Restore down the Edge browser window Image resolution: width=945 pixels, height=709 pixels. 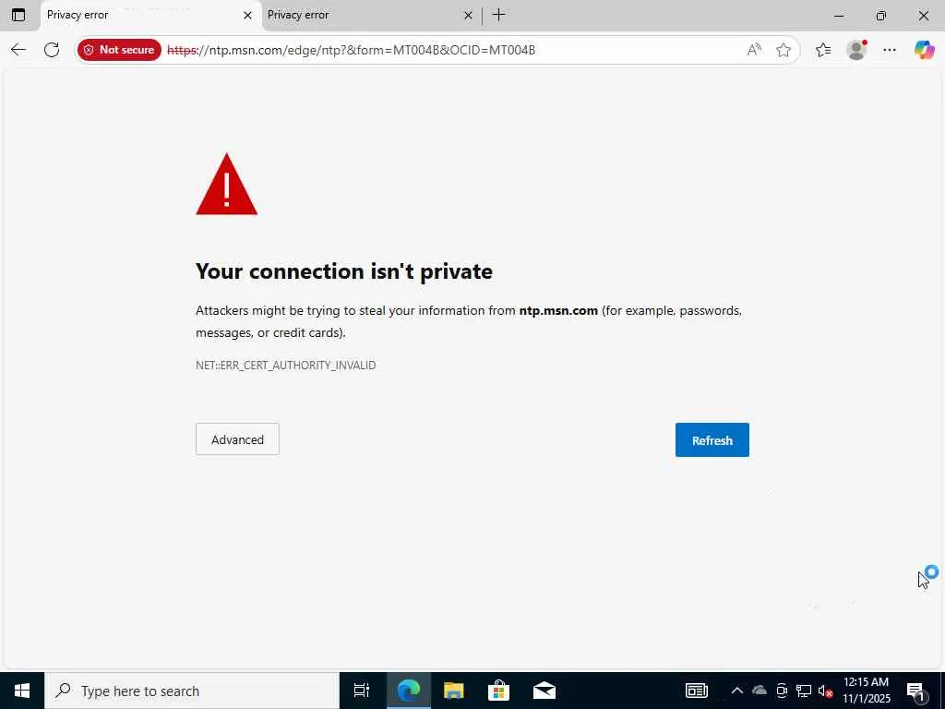[881, 16]
